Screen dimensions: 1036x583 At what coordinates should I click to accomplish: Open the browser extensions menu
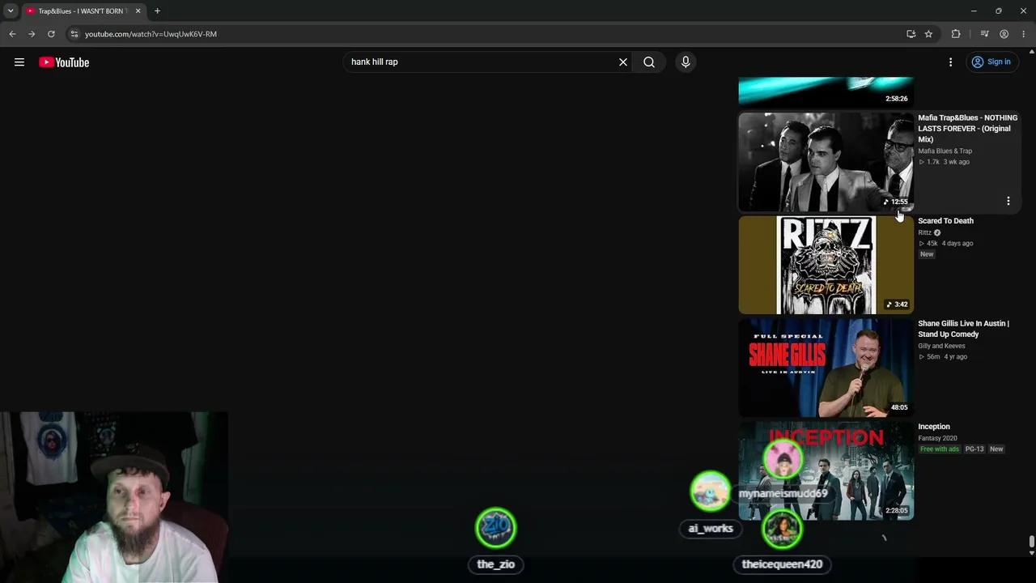coord(956,34)
